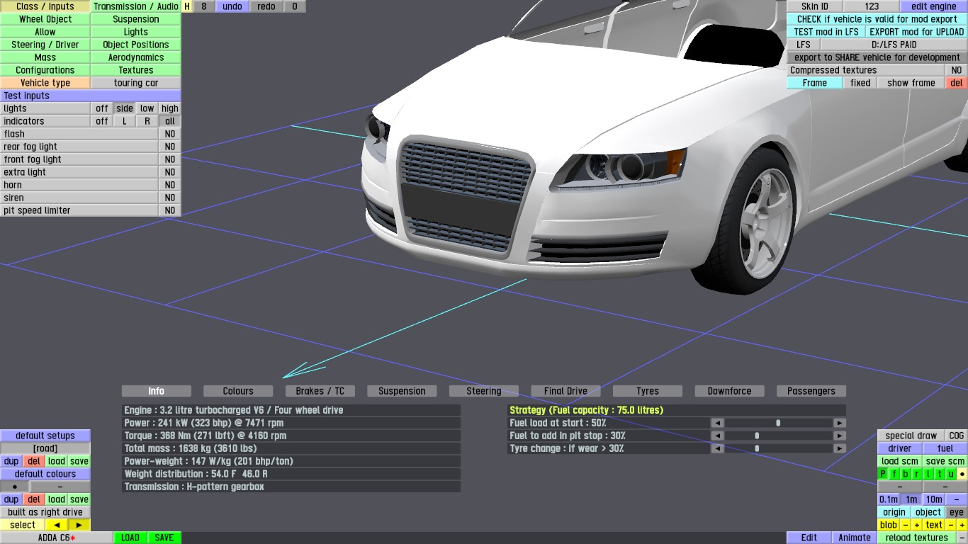968x544 pixels.
Task: Adjust Fuel to add in pit stop slider
Action: (778, 436)
